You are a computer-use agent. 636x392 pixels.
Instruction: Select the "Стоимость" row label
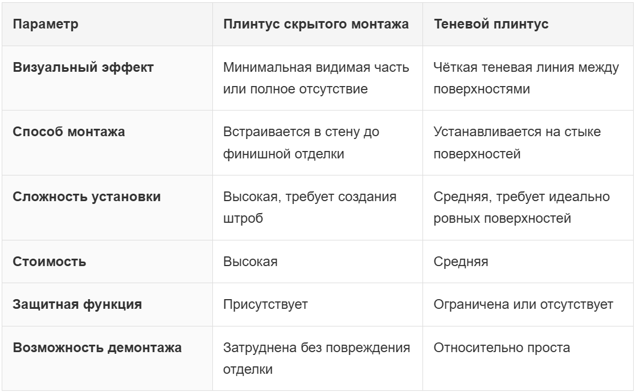click(50, 262)
